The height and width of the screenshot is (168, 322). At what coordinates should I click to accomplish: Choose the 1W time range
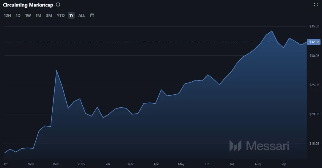[28, 15]
